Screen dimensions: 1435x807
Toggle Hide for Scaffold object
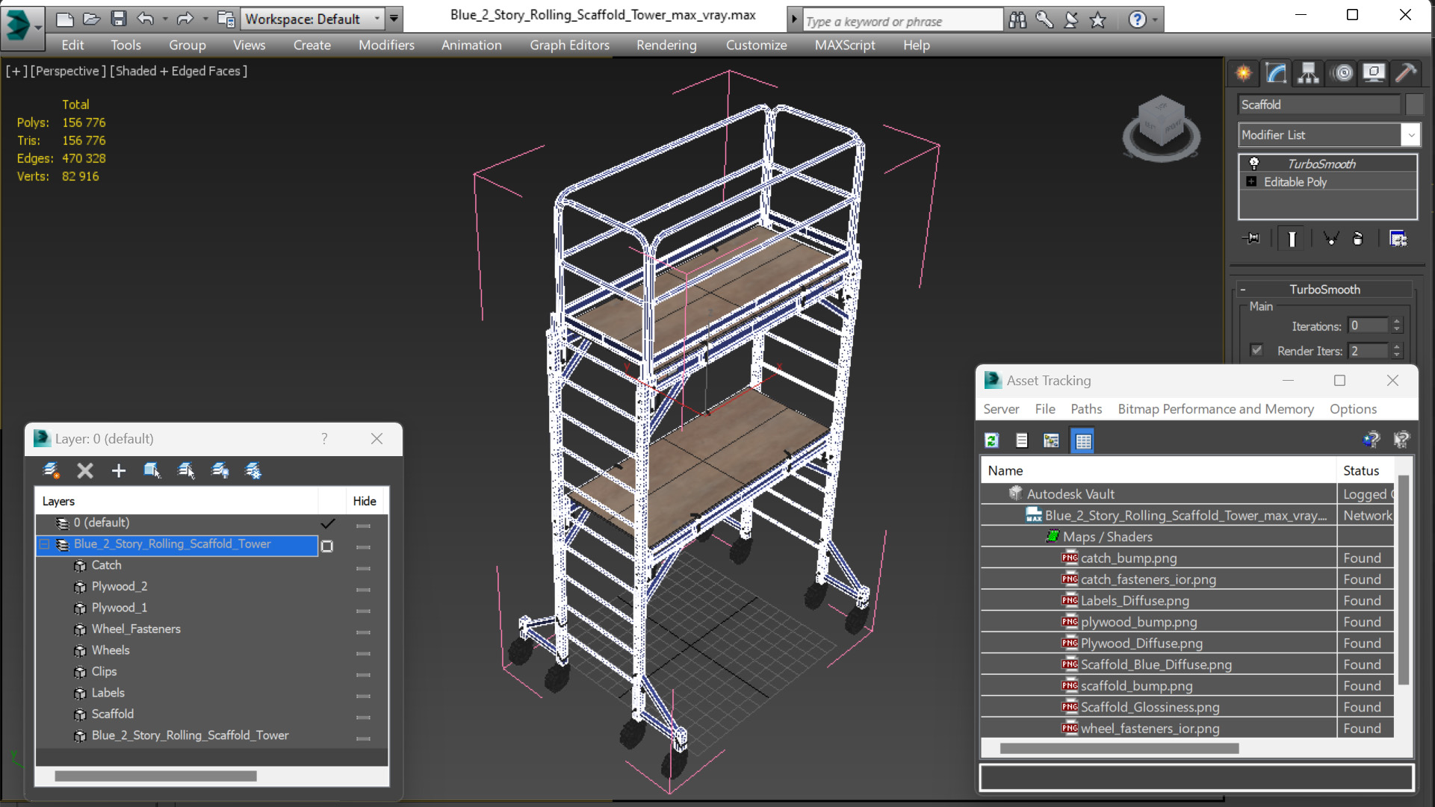pyautogui.click(x=364, y=717)
